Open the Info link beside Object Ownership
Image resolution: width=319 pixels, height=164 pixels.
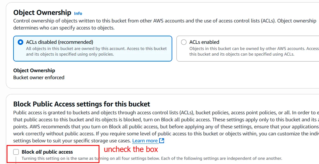(x=78, y=13)
